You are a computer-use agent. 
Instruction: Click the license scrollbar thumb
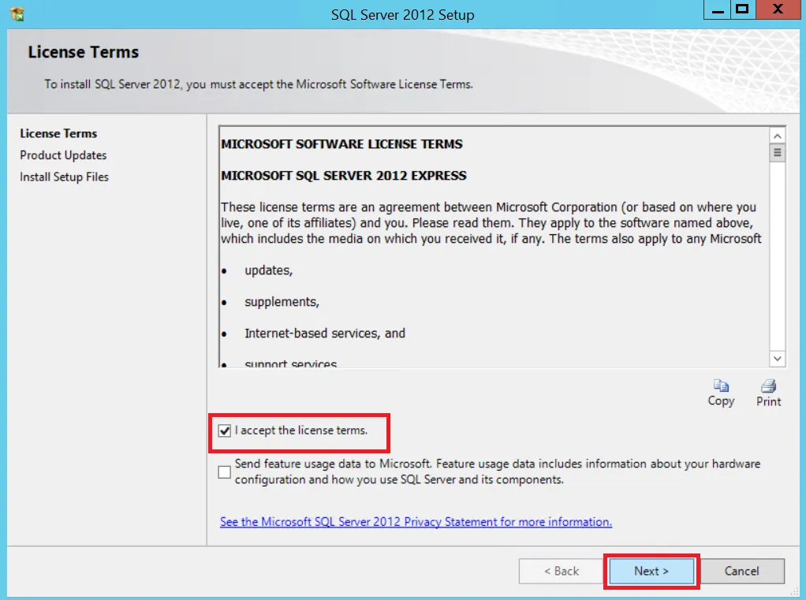click(x=778, y=153)
